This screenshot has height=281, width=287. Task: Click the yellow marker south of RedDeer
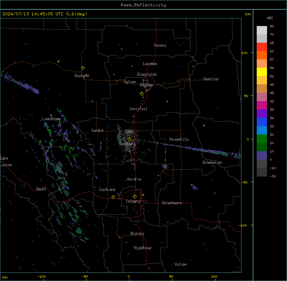[x=142, y=94]
